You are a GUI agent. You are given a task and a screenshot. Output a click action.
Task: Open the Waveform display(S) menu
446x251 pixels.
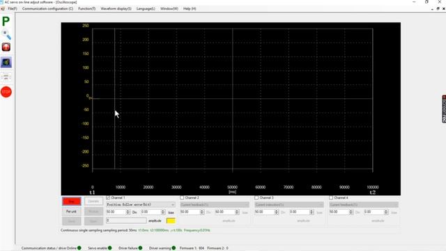tap(116, 9)
